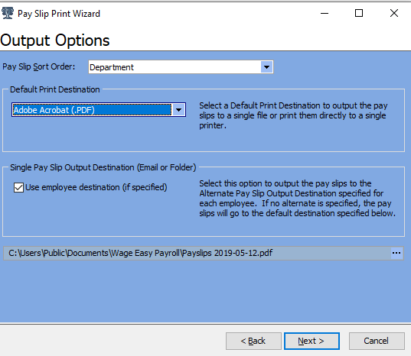
Task: Click the Payslips 2019-05-12.pdf file path field
Action: click(197, 253)
